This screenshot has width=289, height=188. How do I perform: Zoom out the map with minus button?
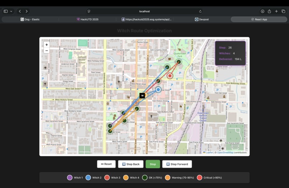point(47,50)
